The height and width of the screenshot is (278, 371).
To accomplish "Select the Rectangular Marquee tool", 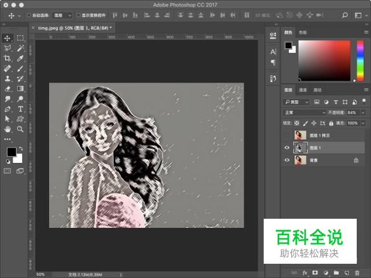I will point(20,38).
